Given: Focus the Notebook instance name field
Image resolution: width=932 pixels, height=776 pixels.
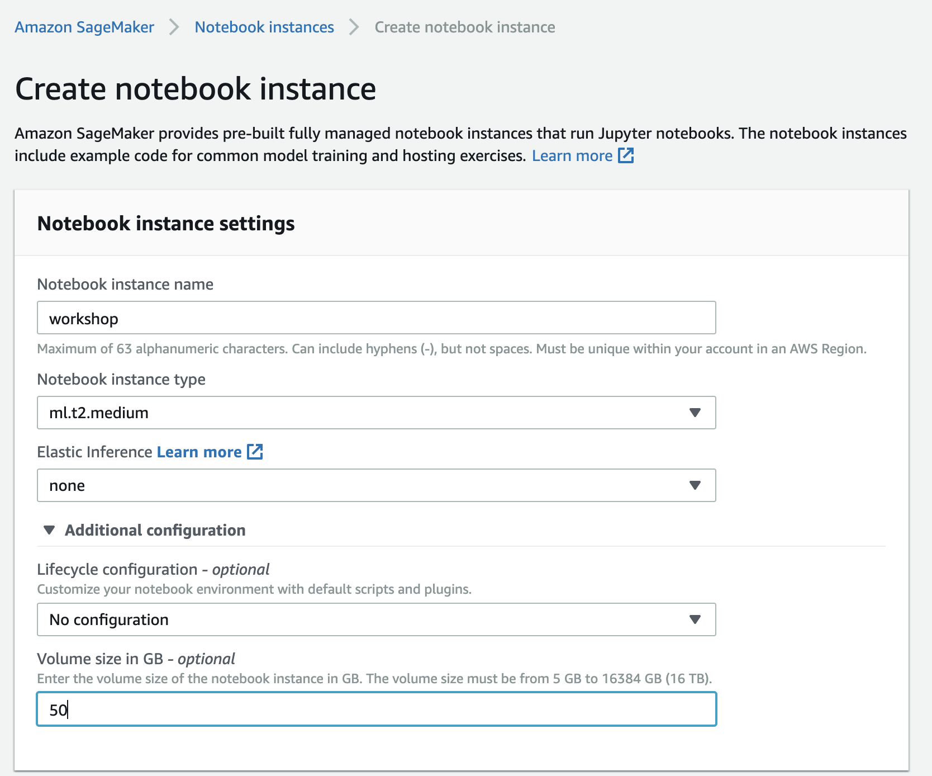Looking at the screenshot, I should [x=377, y=318].
